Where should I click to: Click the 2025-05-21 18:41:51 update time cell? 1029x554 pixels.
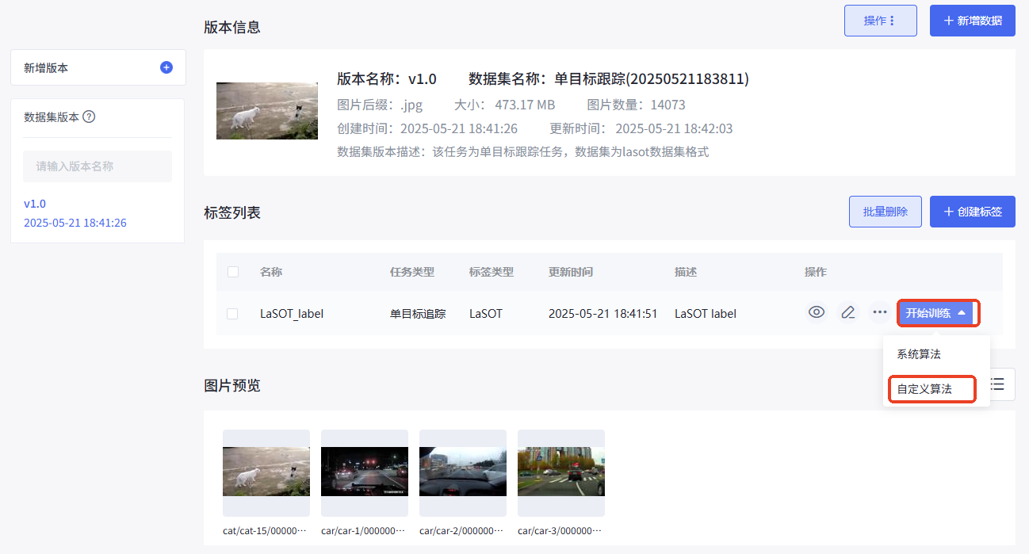pos(603,314)
